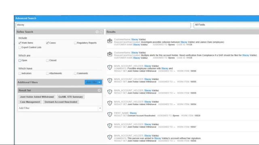Tick the Indicators checkbox

pos(20,73)
